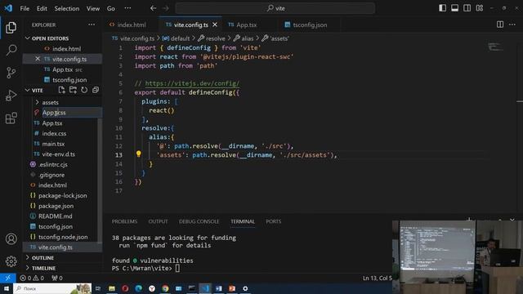Click 'default' breadcrumb dropdown
Image resolution: width=523 pixels, height=294 pixels.
[177, 38]
